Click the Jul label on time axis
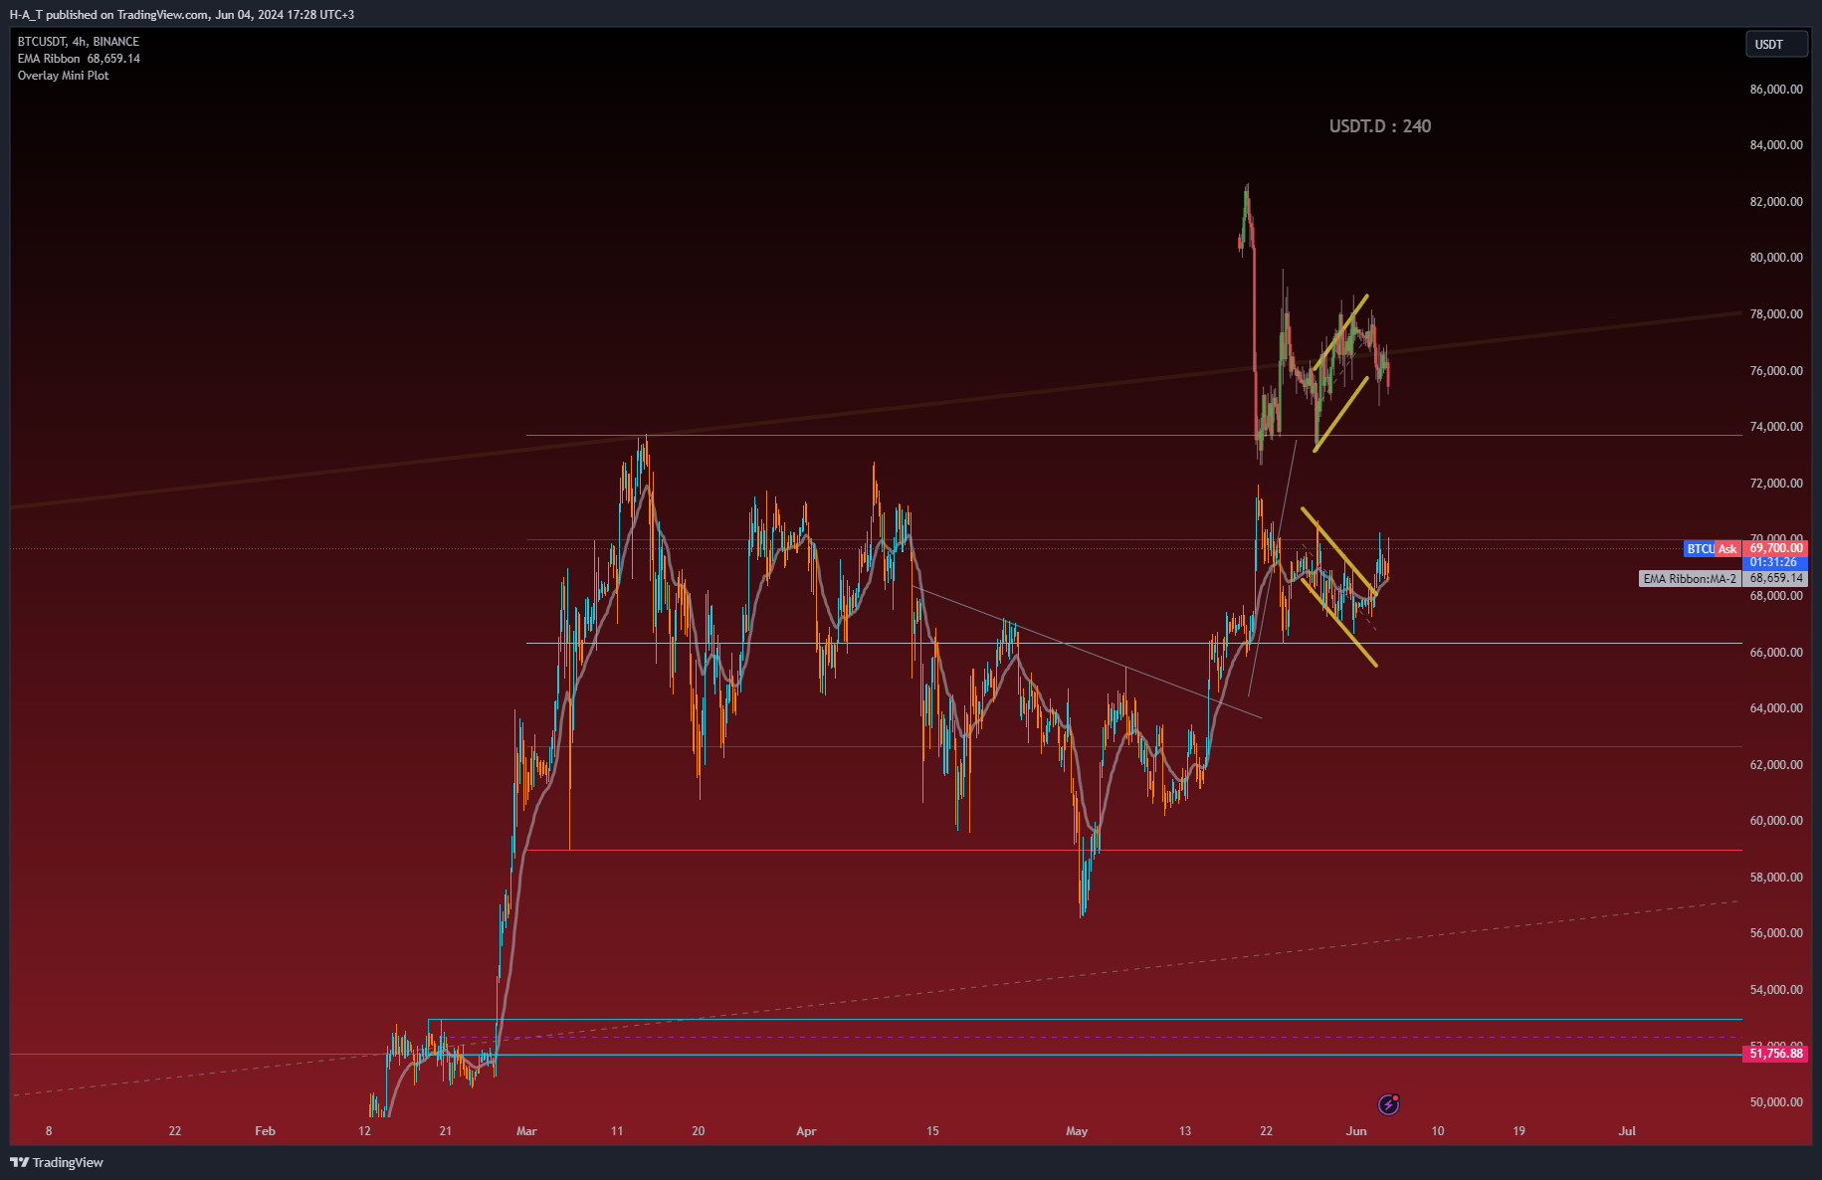1822x1180 pixels. tap(1627, 1131)
